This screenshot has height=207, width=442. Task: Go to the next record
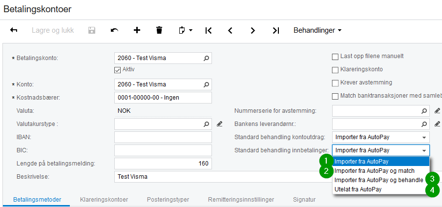click(253, 30)
